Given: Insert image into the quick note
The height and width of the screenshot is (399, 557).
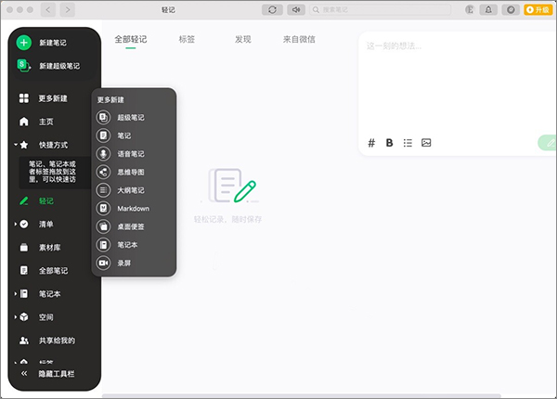Looking at the screenshot, I should point(426,143).
